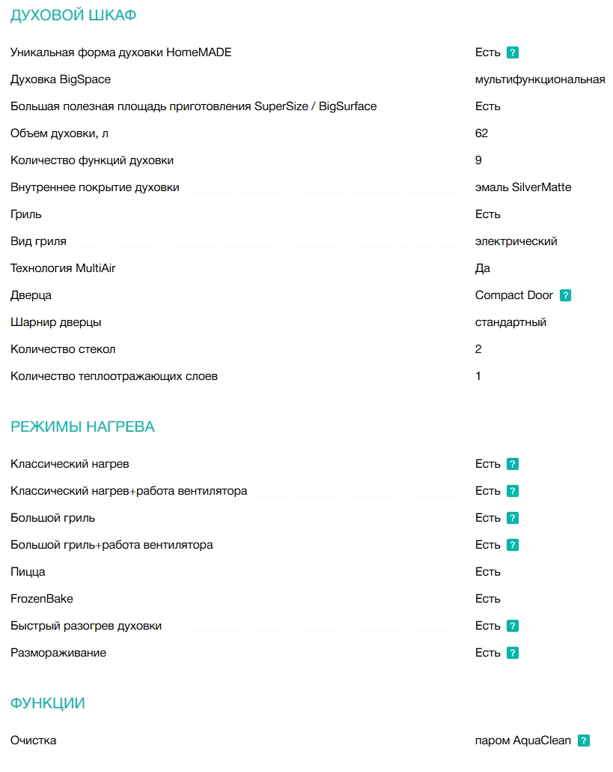
Task: Click help icon for Классический нагрев+работа вентилятора
Action: (513, 491)
